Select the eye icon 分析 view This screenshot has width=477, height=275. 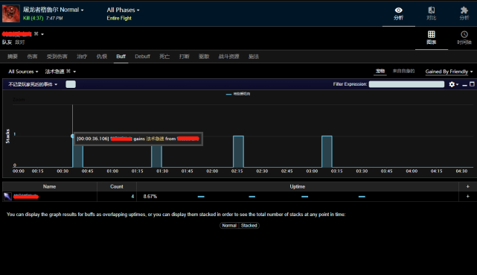click(399, 13)
